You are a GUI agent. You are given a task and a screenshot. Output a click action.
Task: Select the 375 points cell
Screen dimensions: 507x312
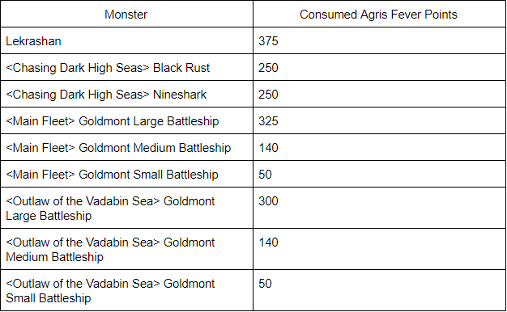379,40
